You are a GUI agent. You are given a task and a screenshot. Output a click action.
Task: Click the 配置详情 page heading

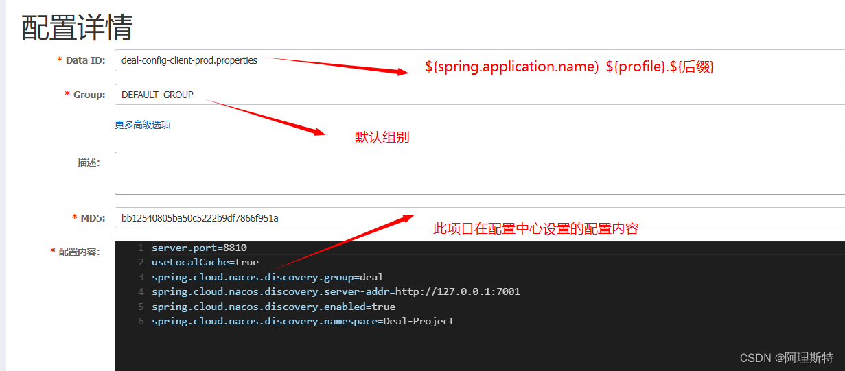pos(77,27)
